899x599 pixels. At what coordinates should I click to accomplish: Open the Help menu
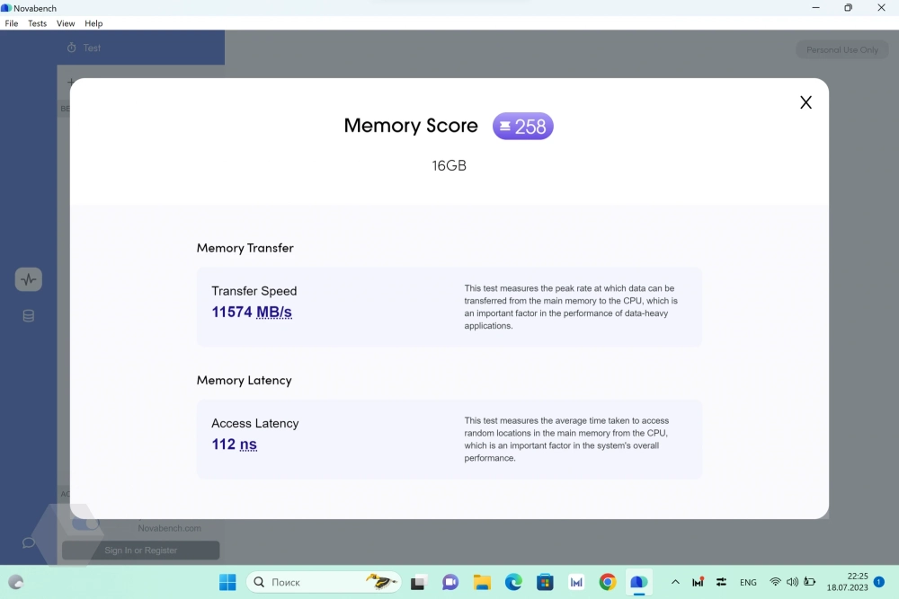click(93, 23)
